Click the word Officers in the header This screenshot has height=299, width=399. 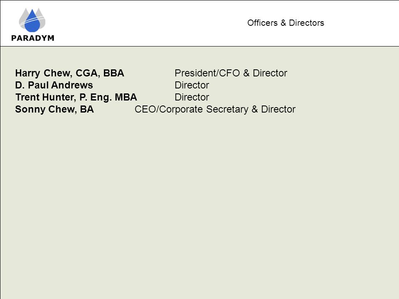coord(262,23)
